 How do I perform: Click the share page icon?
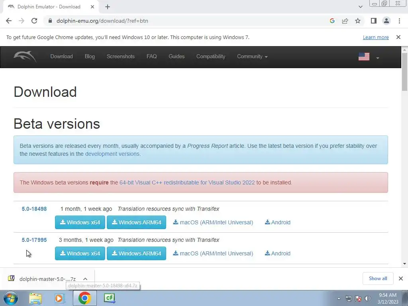click(x=345, y=21)
